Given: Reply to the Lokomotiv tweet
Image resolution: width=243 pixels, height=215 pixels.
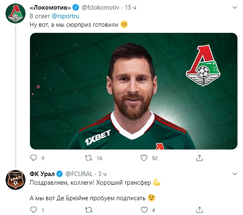Looking at the screenshot, I should (34, 158).
